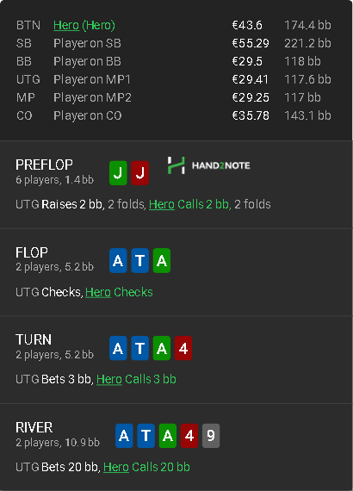Click the Hand2Note logo icon
Screen dimensions: 353x491
tap(176, 165)
